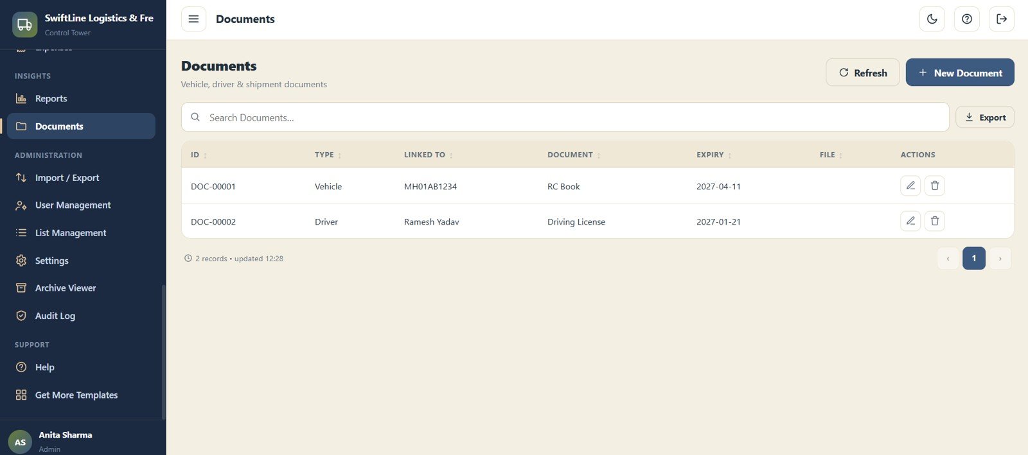Create a New Document
Viewport: 1028px width, 455px height.
coord(960,73)
